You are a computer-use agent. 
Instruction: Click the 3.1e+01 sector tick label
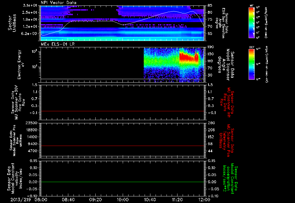[x=31, y=5]
